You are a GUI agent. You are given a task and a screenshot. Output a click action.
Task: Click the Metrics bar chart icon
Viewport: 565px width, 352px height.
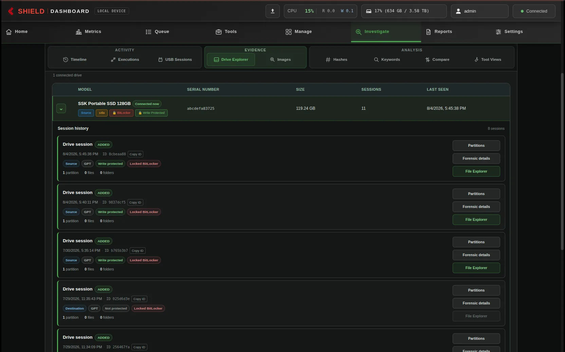(79, 32)
